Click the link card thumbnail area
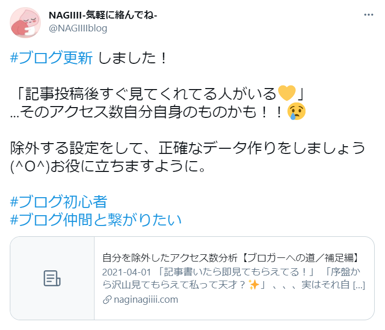 coord(52,279)
